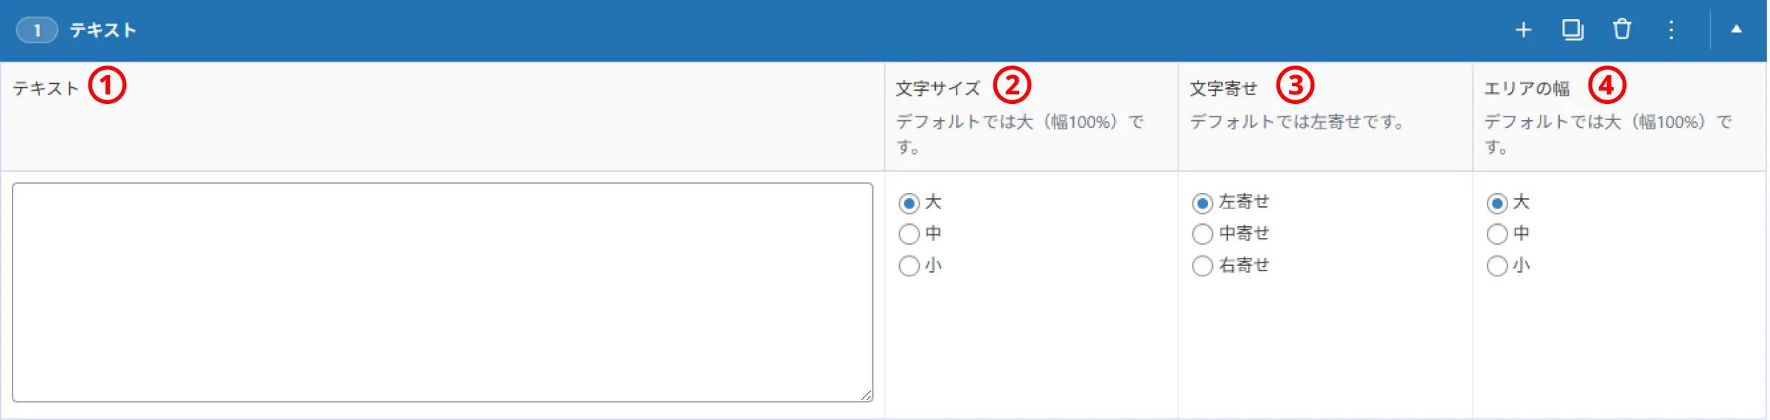Screen dimensions: 1770x420
Task: Select 大 under エリアの幅
Action: coord(1497,203)
